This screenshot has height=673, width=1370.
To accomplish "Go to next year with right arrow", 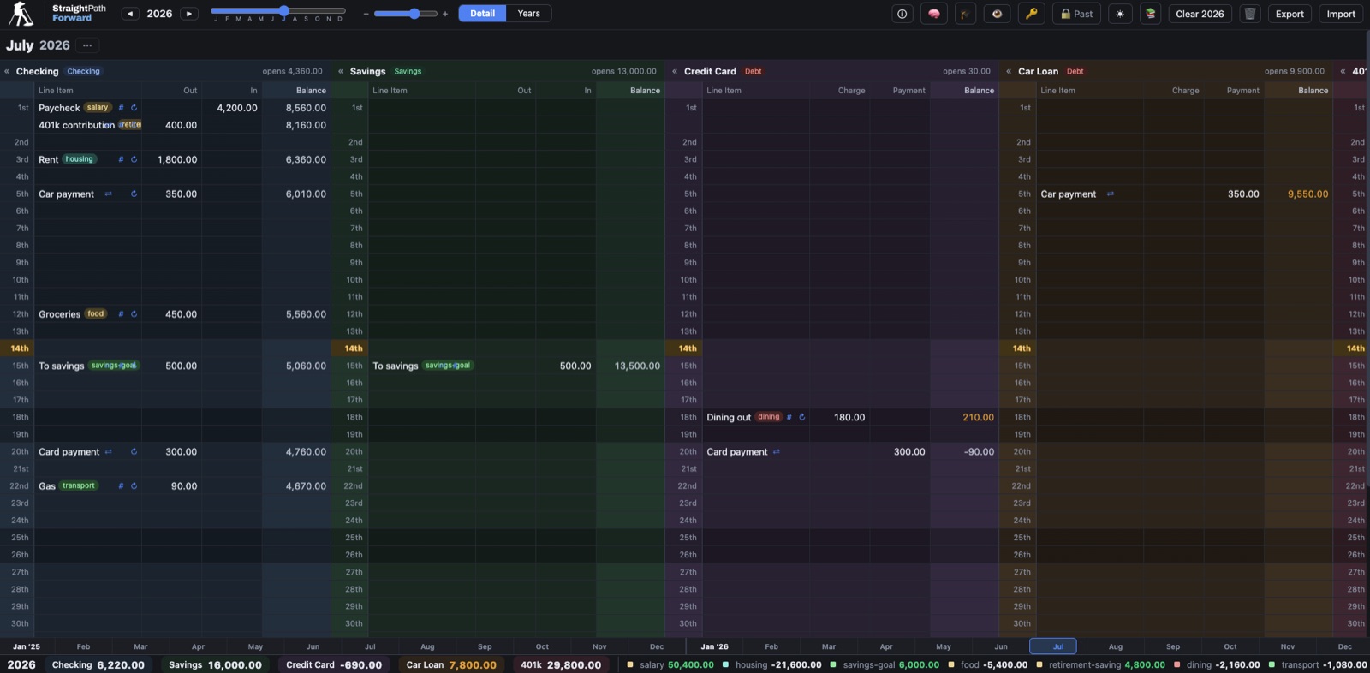I will pyautogui.click(x=189, y=14).
